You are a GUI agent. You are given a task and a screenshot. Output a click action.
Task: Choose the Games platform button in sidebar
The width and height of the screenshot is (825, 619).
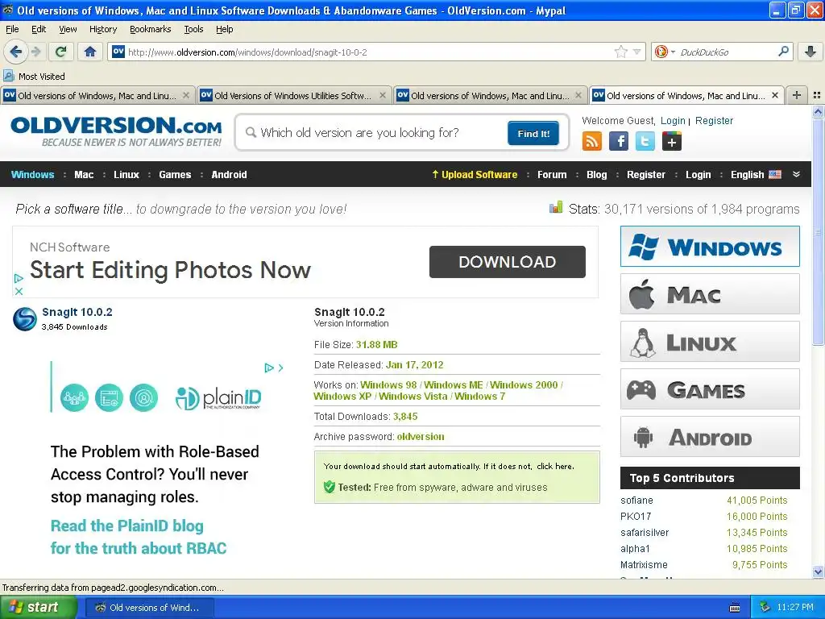click(710, 389)
